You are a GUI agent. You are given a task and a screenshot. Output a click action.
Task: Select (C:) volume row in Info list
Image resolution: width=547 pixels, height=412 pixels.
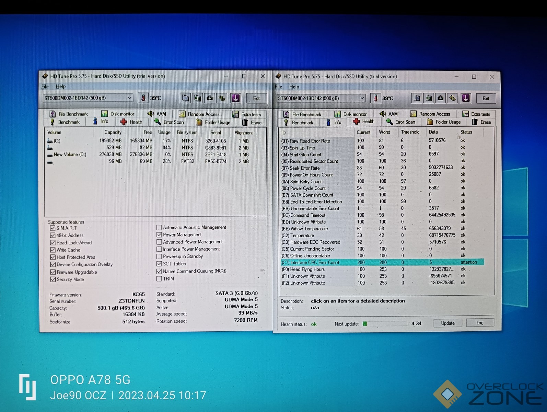pos(155,141)
